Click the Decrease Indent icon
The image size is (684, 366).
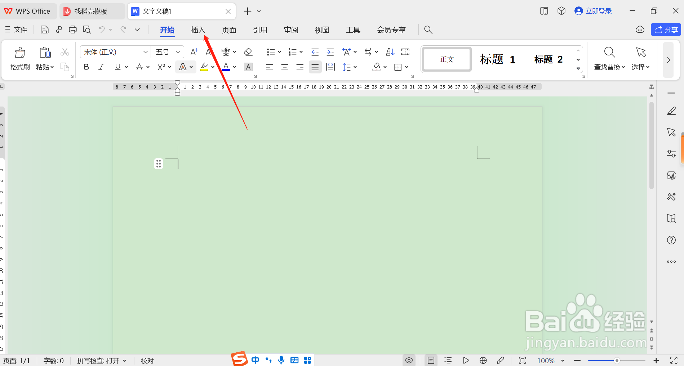pos(315,52)
